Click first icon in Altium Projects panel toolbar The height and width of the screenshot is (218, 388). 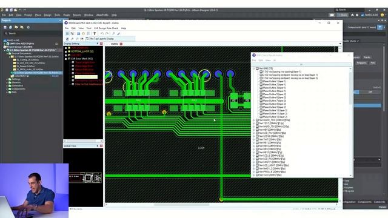coord(5,27)
